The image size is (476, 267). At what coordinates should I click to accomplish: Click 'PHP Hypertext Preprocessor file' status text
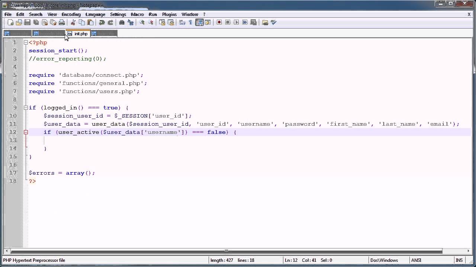[34, 260]
